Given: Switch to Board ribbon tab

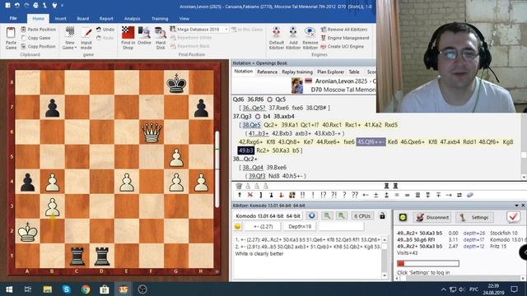Looking at the screenshot, I should (82, 19).
